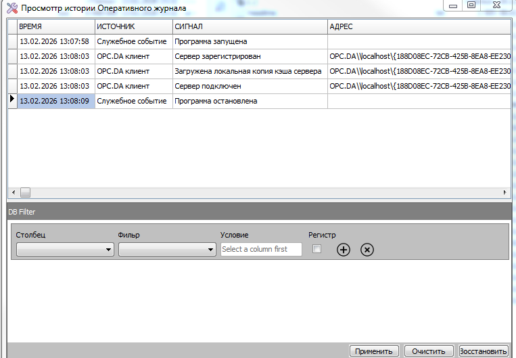Click the СИГНАЛ column header
Screen dimensions: 516x358
[x=249, y=26]
